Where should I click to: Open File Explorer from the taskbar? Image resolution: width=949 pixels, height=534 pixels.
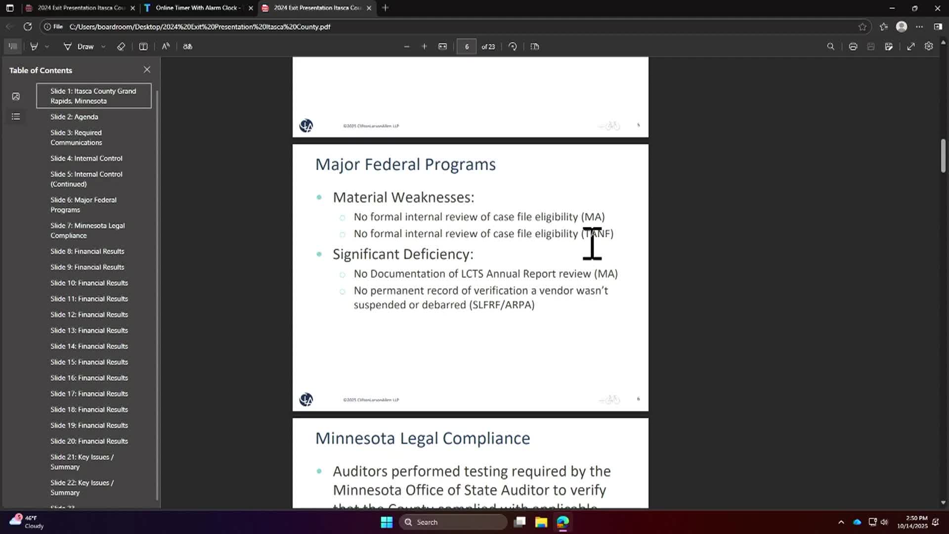(541, 522)
